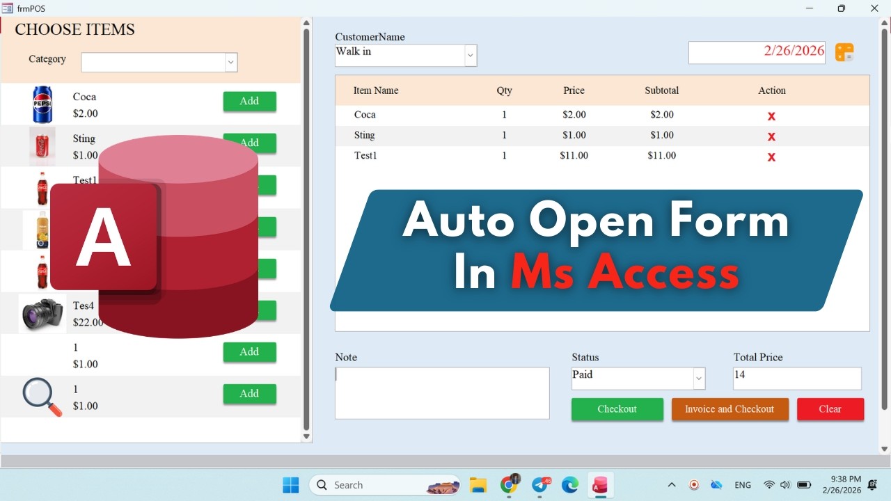
Task: Click the Test1 name in the order table
Action: (365, 156)
